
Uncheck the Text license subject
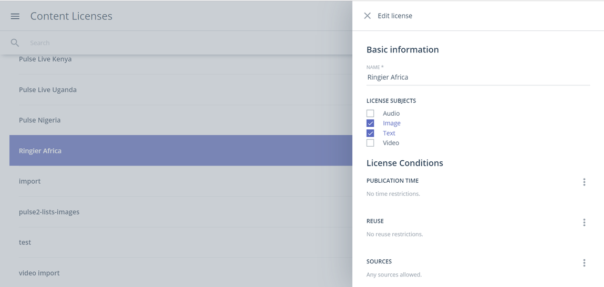coord(370,134)
